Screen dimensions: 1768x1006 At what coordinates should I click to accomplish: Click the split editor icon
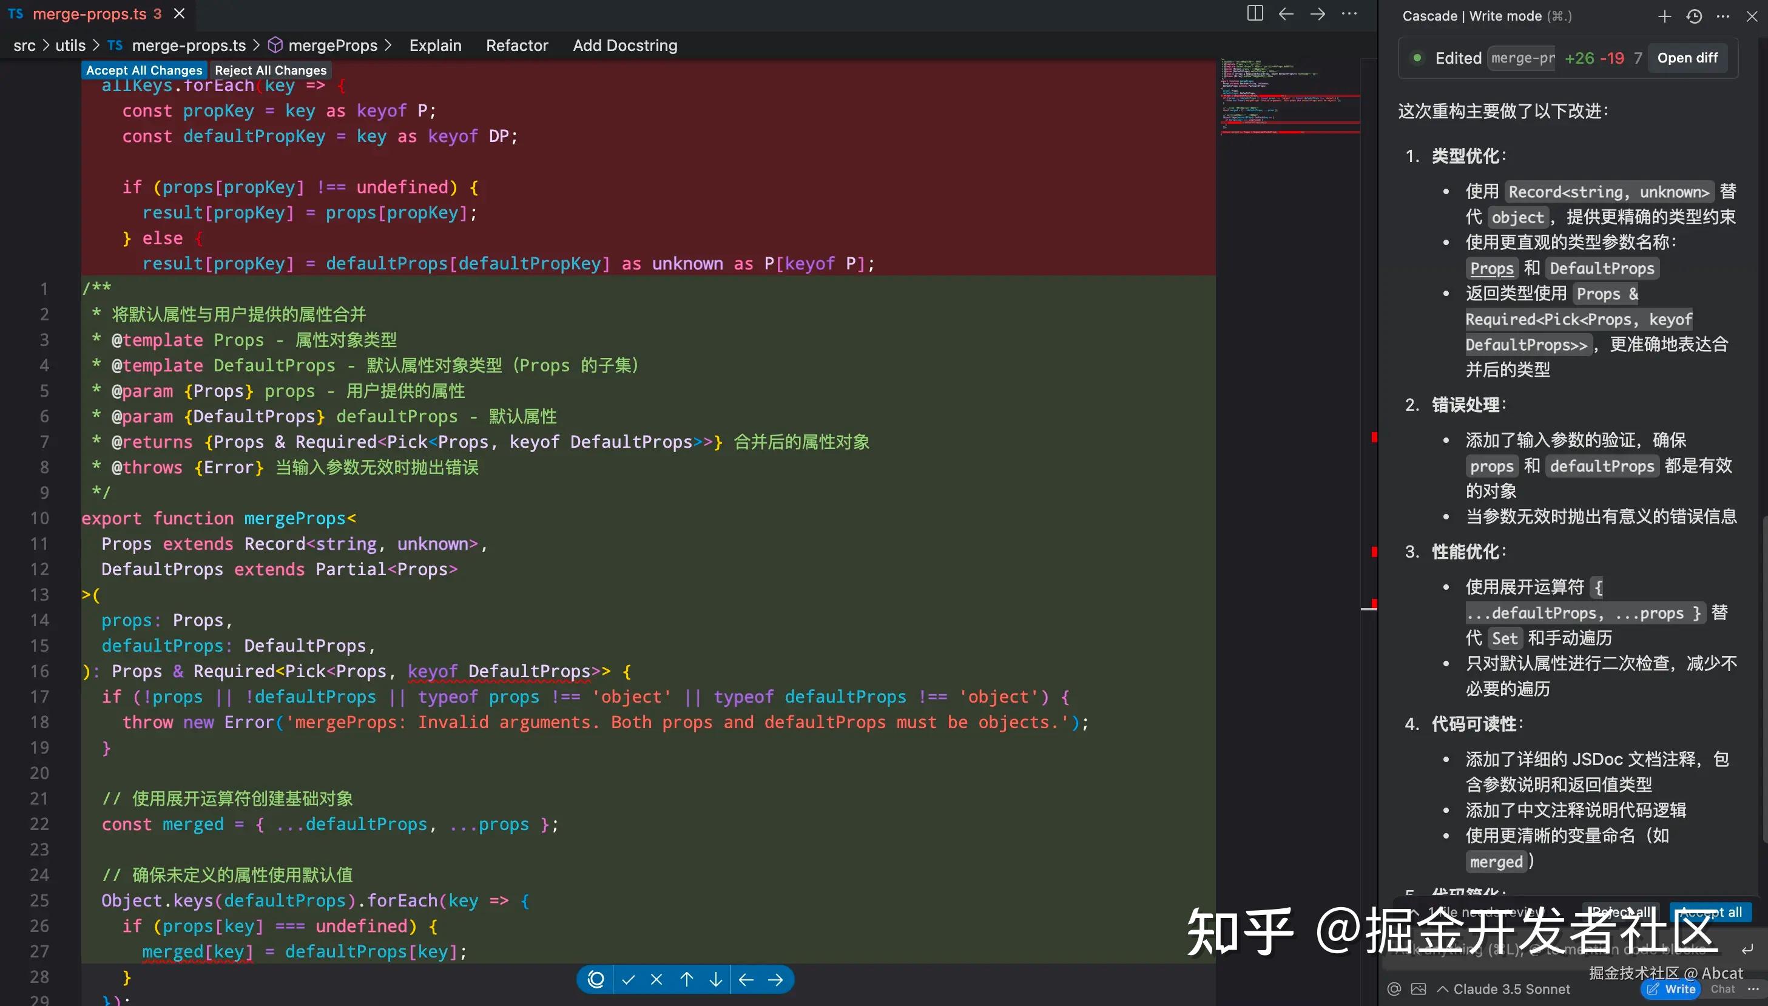click(1255, 14)
